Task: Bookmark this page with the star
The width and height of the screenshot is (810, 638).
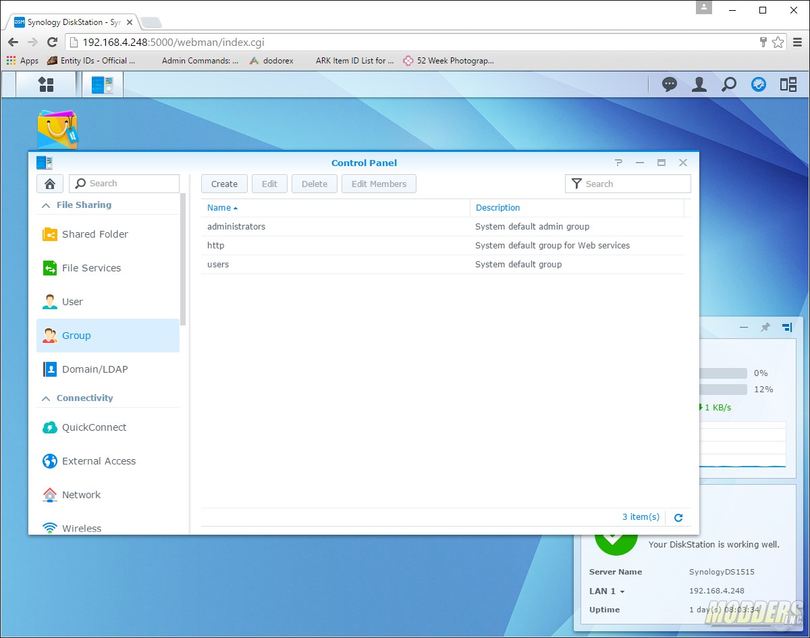Action: tap(778, 42)
